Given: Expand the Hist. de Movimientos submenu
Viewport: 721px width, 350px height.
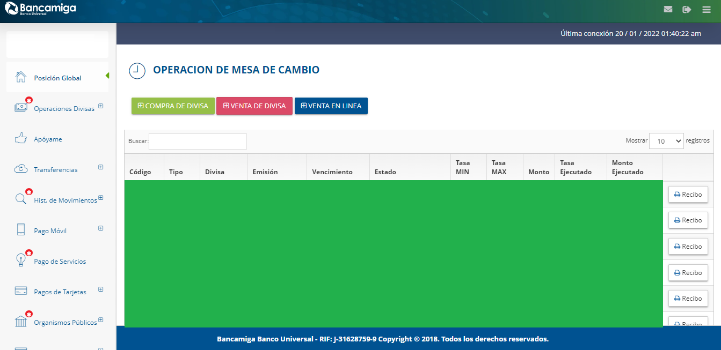Looking at the screenshot, I should click(x=100, y=198).
